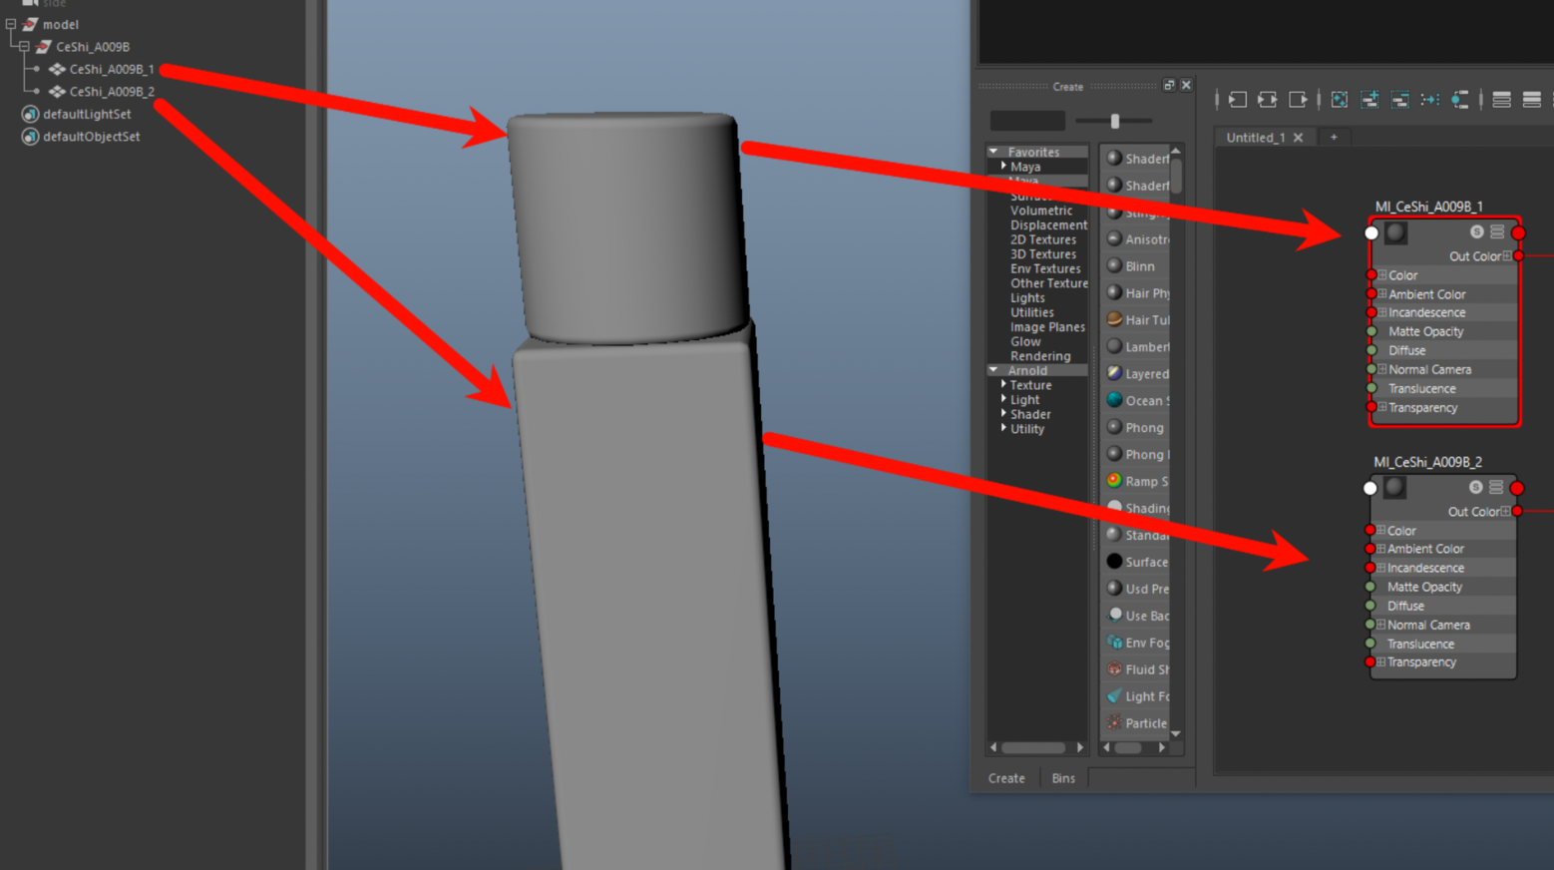1554x870 pixels.
Task: Select the Ocean Shader sphere icon
Action: coord(1114,400)
